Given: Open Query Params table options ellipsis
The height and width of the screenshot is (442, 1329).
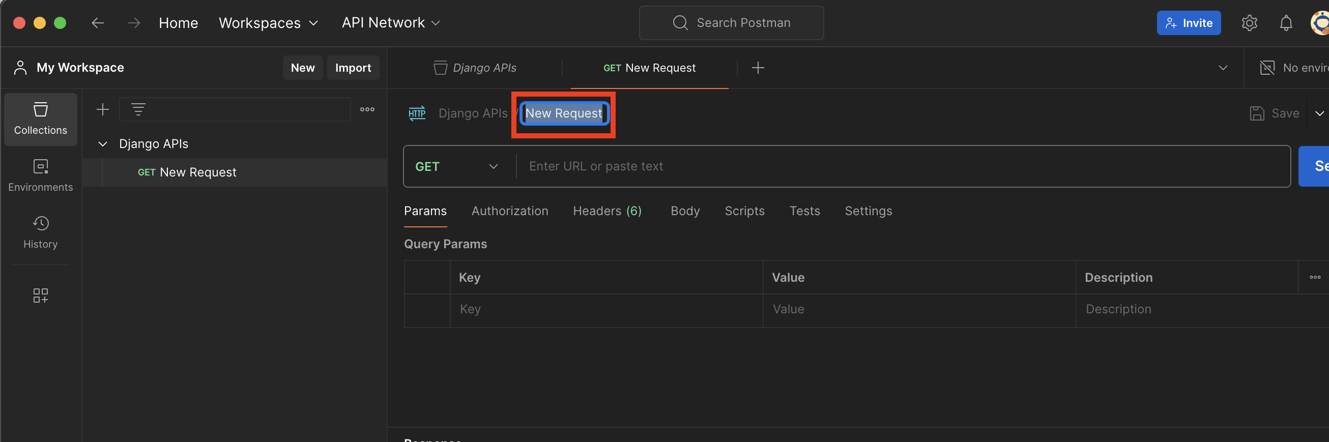Looking at the screenshot, I should [x=1315, y=277].
